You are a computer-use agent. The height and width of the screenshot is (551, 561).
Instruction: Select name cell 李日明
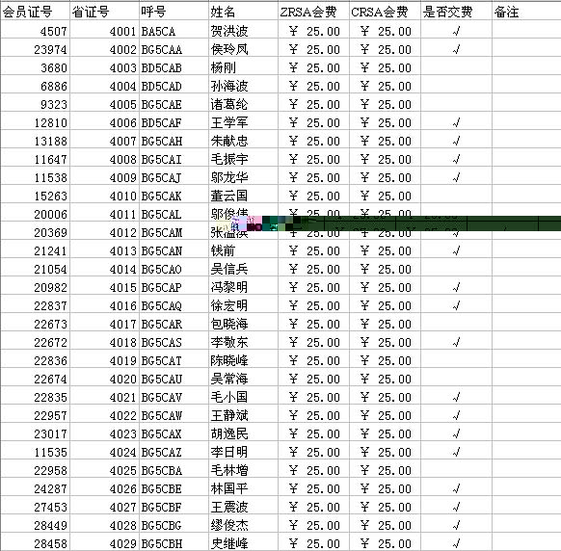tap(243, 451)
